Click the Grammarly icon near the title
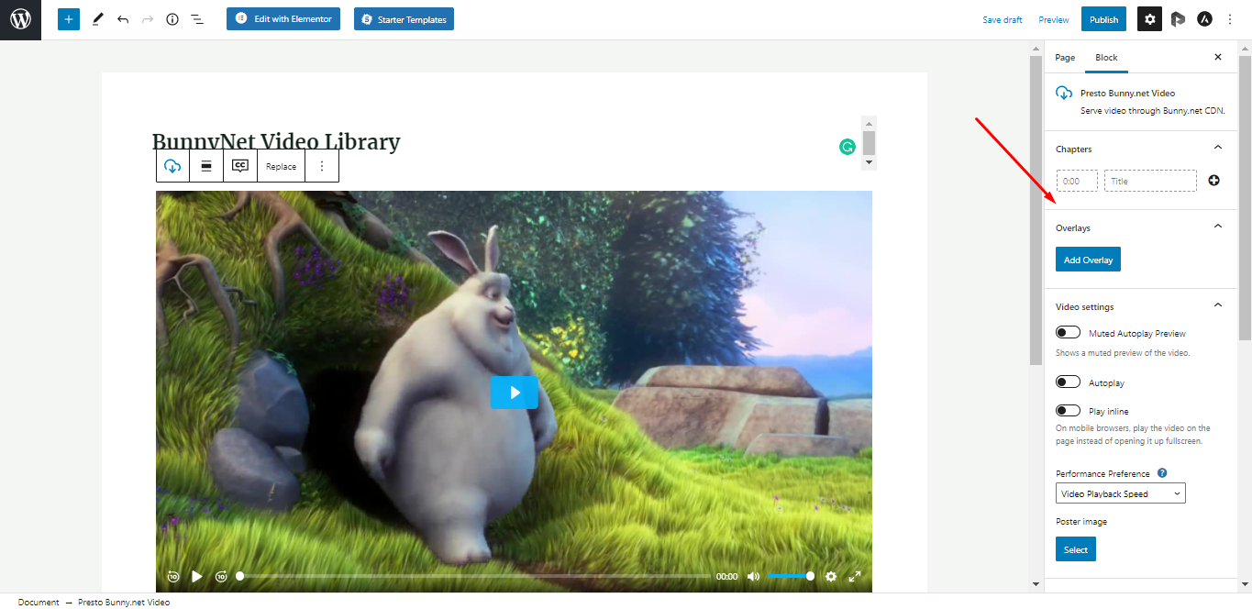The image size is (1252, 609). click(848, 146)
